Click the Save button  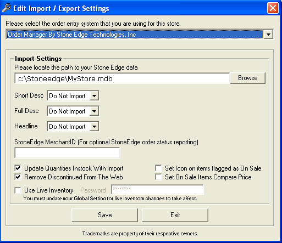pyautogui.click(x=104, y=215)
